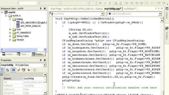The image size is (169, 95).
Task: Click Resource View horizontal scrollbar left arrow
Action: pos(2,49)
